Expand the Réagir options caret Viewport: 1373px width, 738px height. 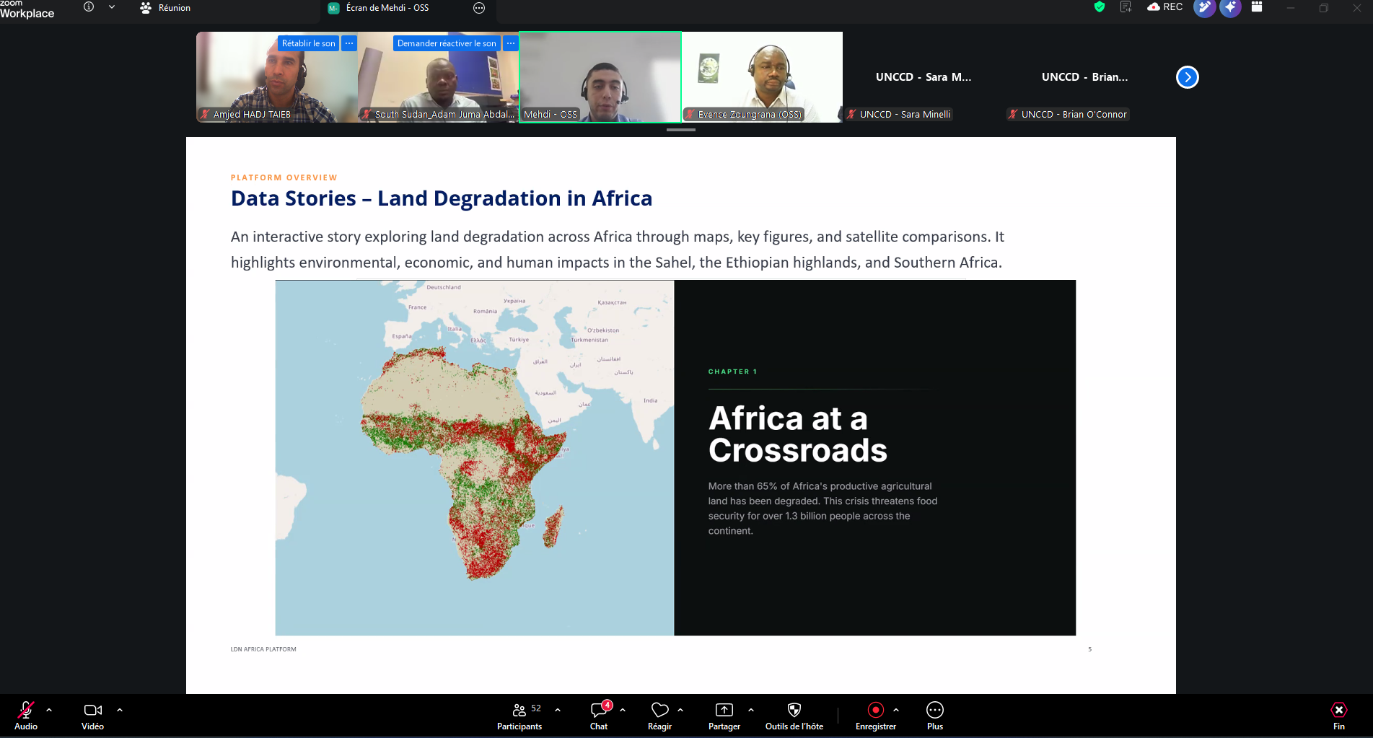(x=680, y=710)
